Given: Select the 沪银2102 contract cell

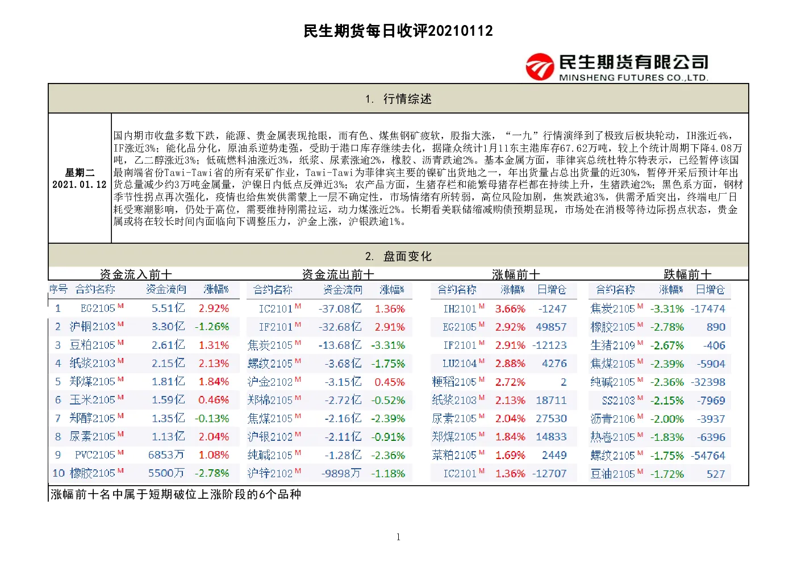Looking at the screenshot, I should 270,437.
